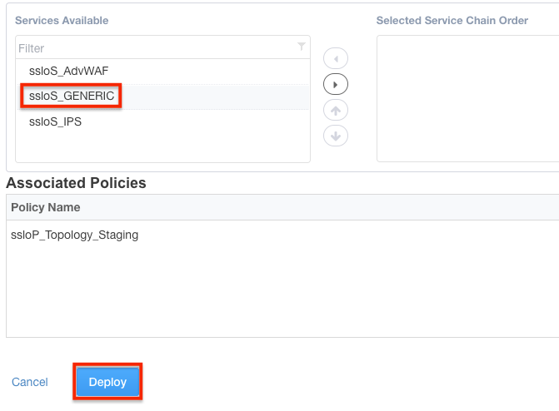The height and width of the screenshot is (411, 559).
Task: Click the blue Deploy button
Action: (x=107, y=382)
